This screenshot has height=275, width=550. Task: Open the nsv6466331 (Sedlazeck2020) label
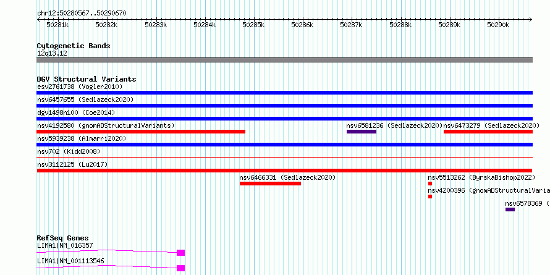(x=287, y=177)
